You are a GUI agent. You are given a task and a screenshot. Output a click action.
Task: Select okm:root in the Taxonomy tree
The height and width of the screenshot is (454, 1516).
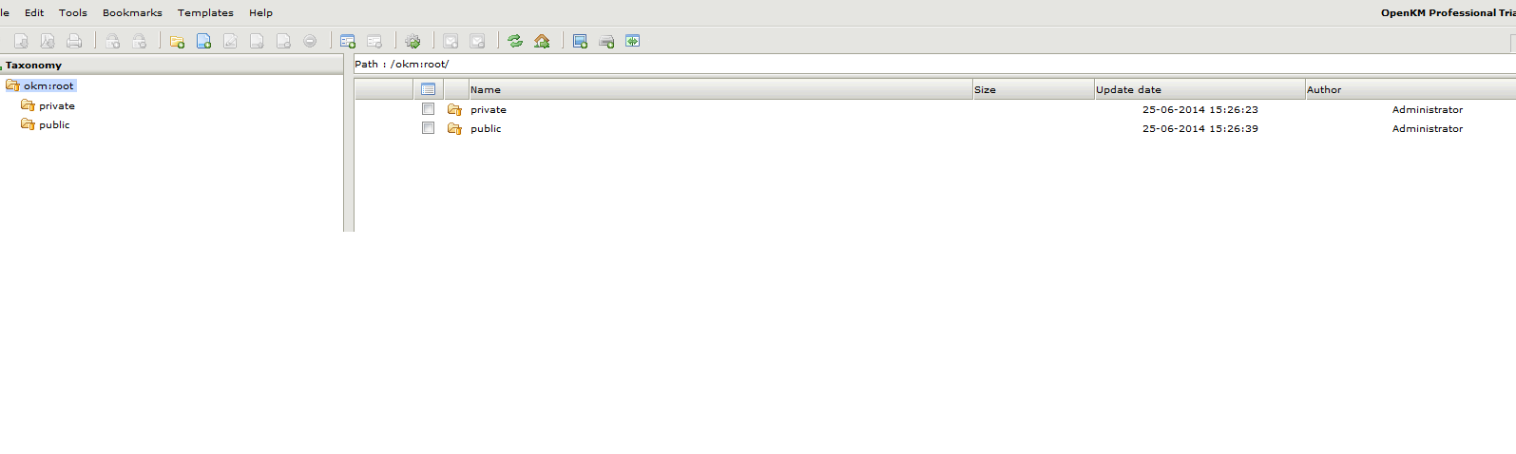coord(48,85)
